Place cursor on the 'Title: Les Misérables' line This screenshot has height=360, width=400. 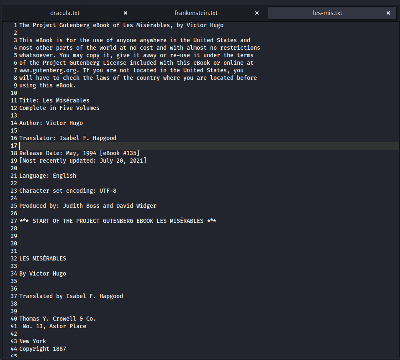tap(54, 100)
